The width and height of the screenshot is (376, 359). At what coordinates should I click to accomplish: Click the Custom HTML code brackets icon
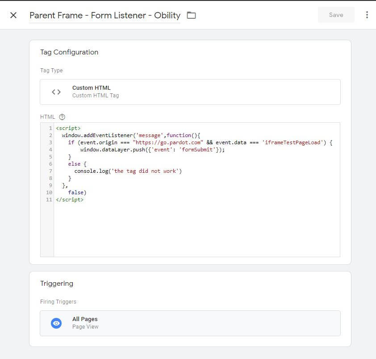(x=56, y=92)
